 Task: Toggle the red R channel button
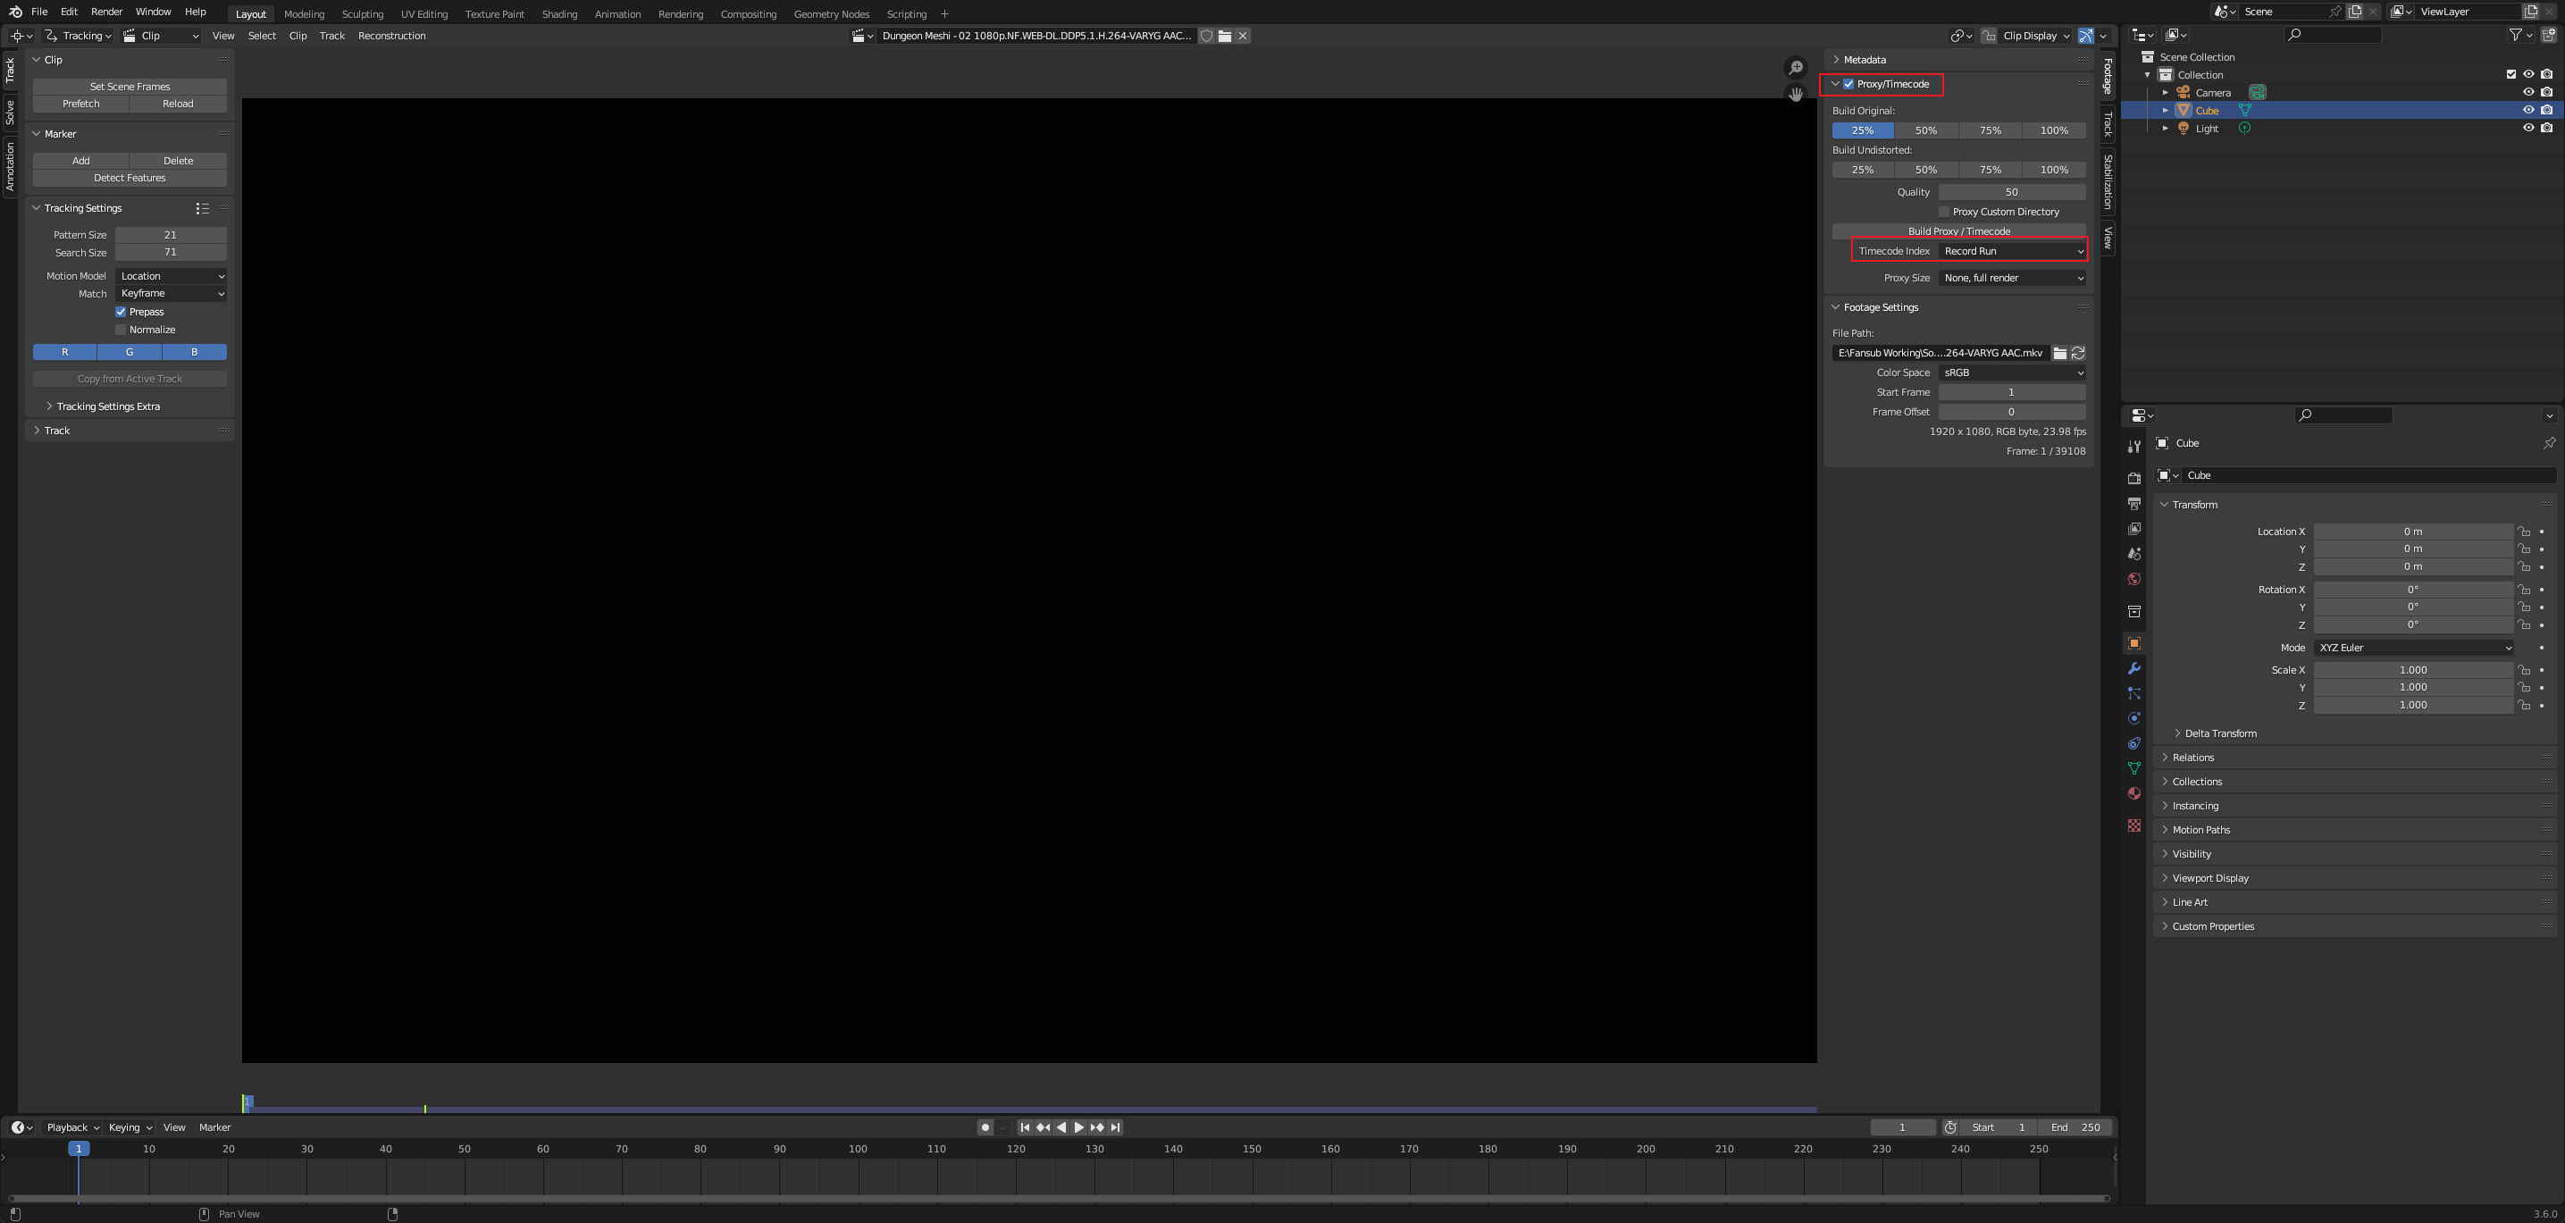(64, 353)
